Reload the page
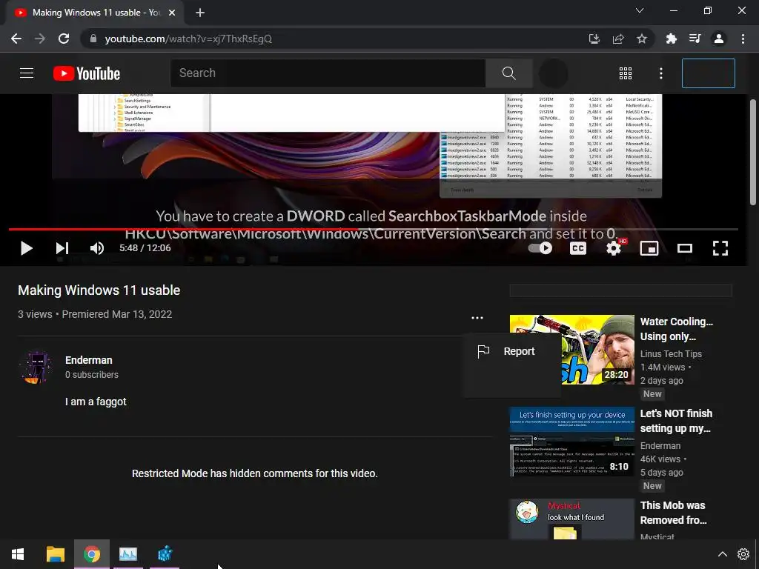Viewport: 759px width, 569px height. (x=64, y=39)
